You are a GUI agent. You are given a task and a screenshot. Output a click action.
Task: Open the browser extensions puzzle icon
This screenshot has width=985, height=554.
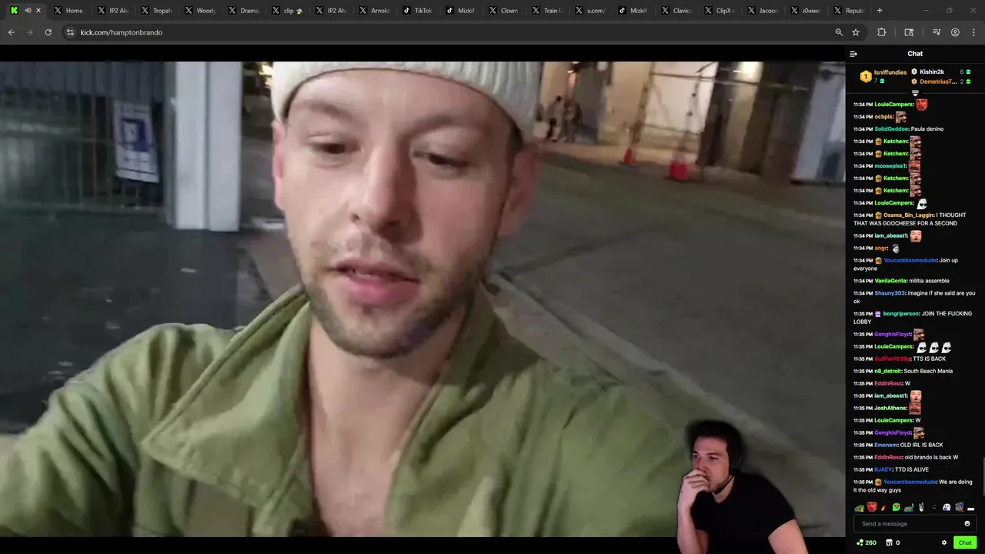882,32
